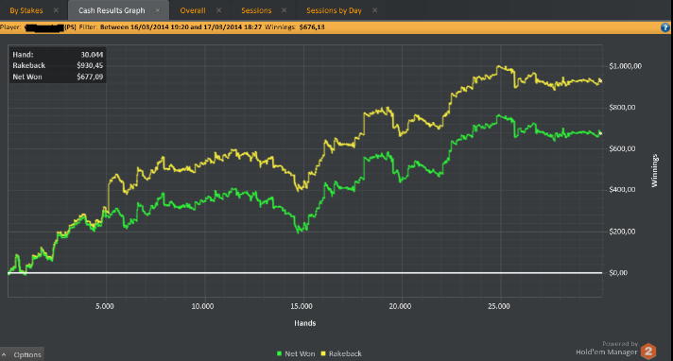Image resolution: width=673 pixels, height=361 pixels.
Task: Click the Net Won value $677,09
Action: click(90, 77)
